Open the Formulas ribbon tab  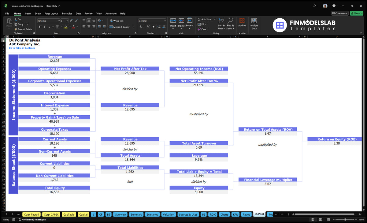[67, 13]
